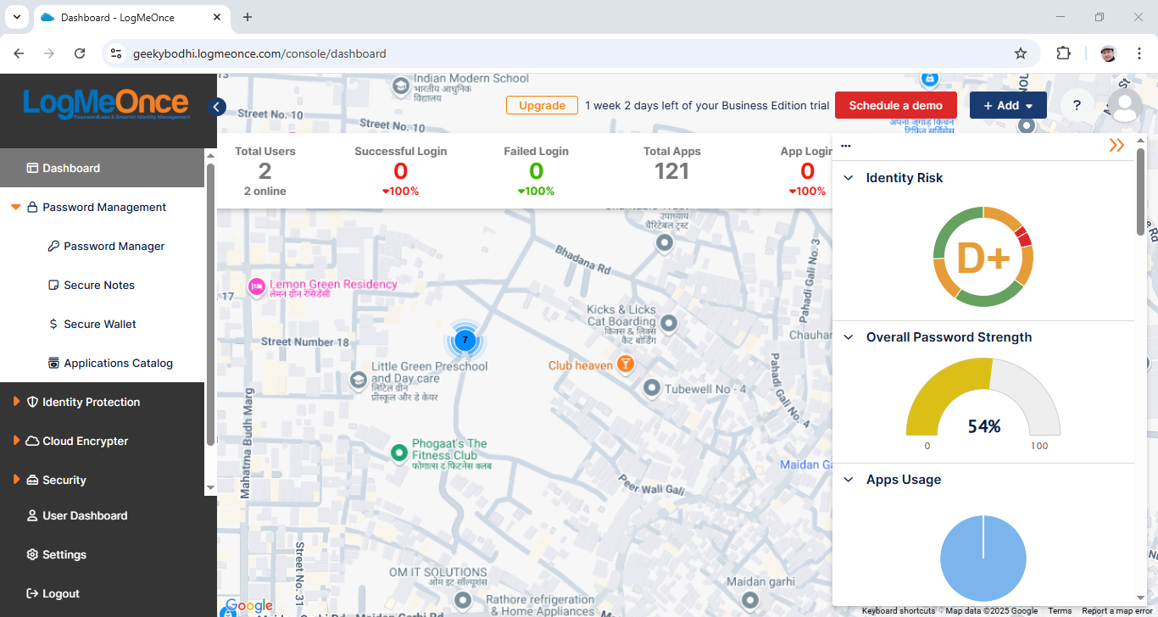Bookmark this page with the star icon
The height and width of the screenshot is (617, 1158).
click(x=1021, y=53)
